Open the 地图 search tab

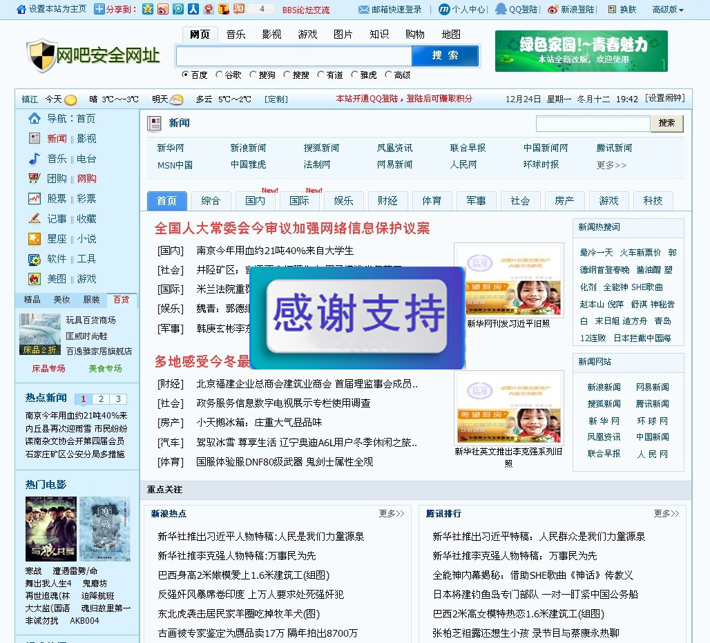coord(451,35)
